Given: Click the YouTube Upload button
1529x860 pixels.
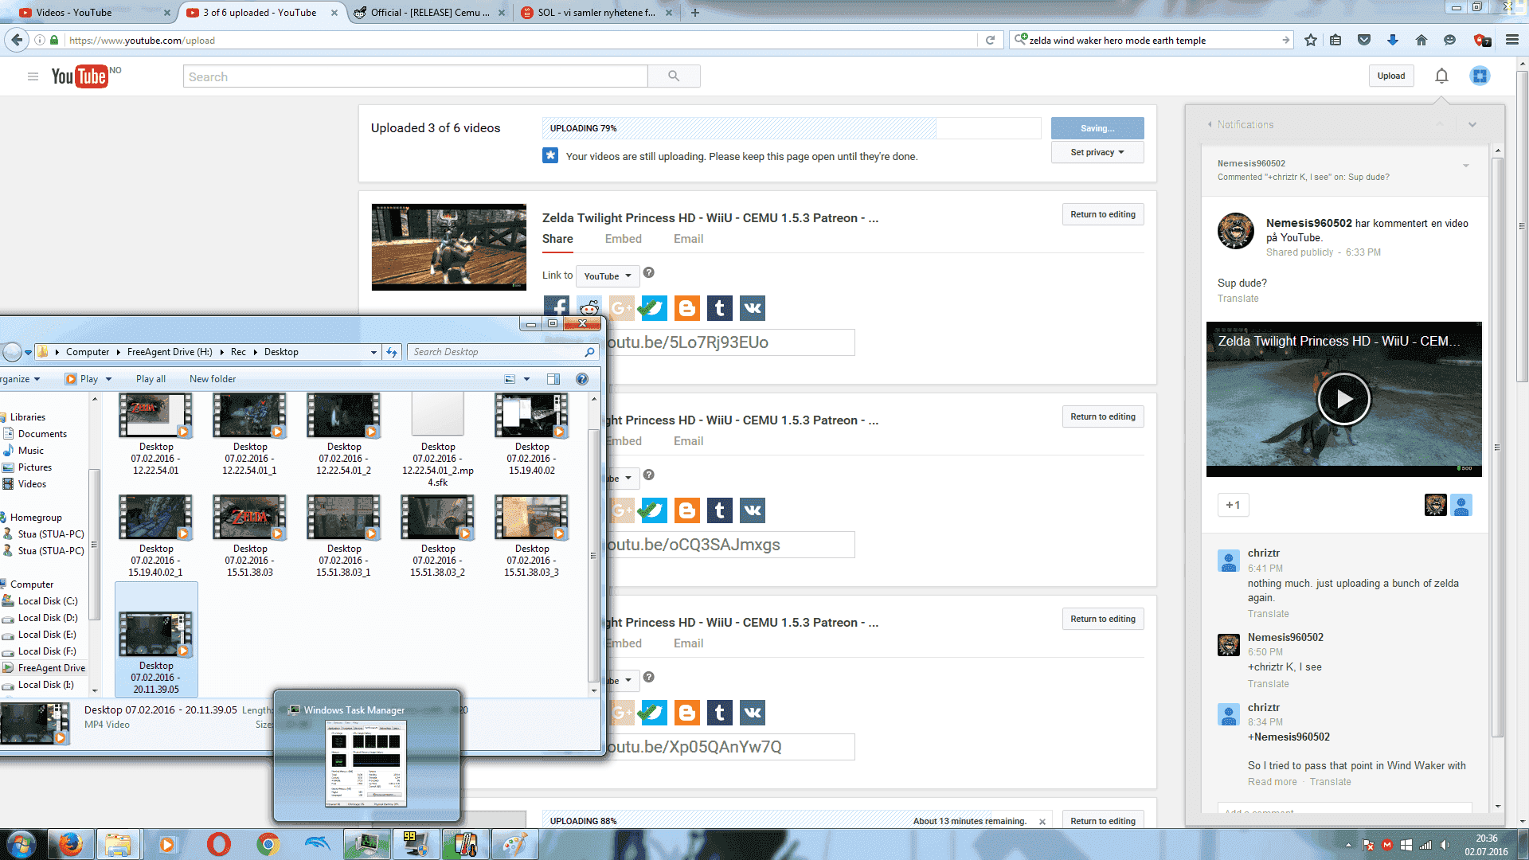Looking at the screenshot, I should (1391, 76).
